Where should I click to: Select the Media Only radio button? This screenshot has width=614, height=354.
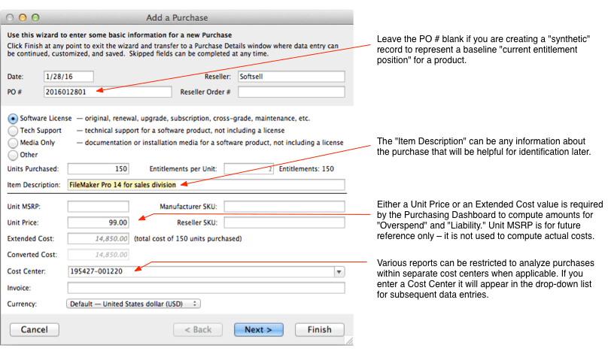13,143
